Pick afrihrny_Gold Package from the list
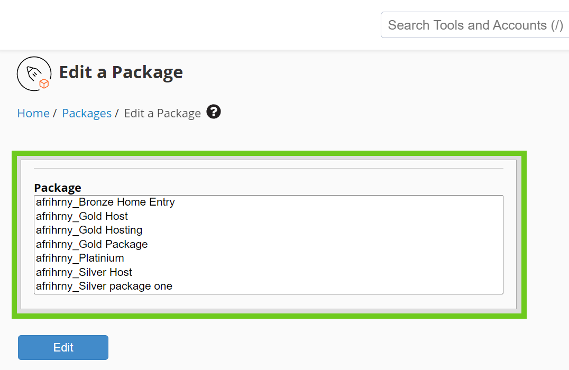 [x=91, y=244]
